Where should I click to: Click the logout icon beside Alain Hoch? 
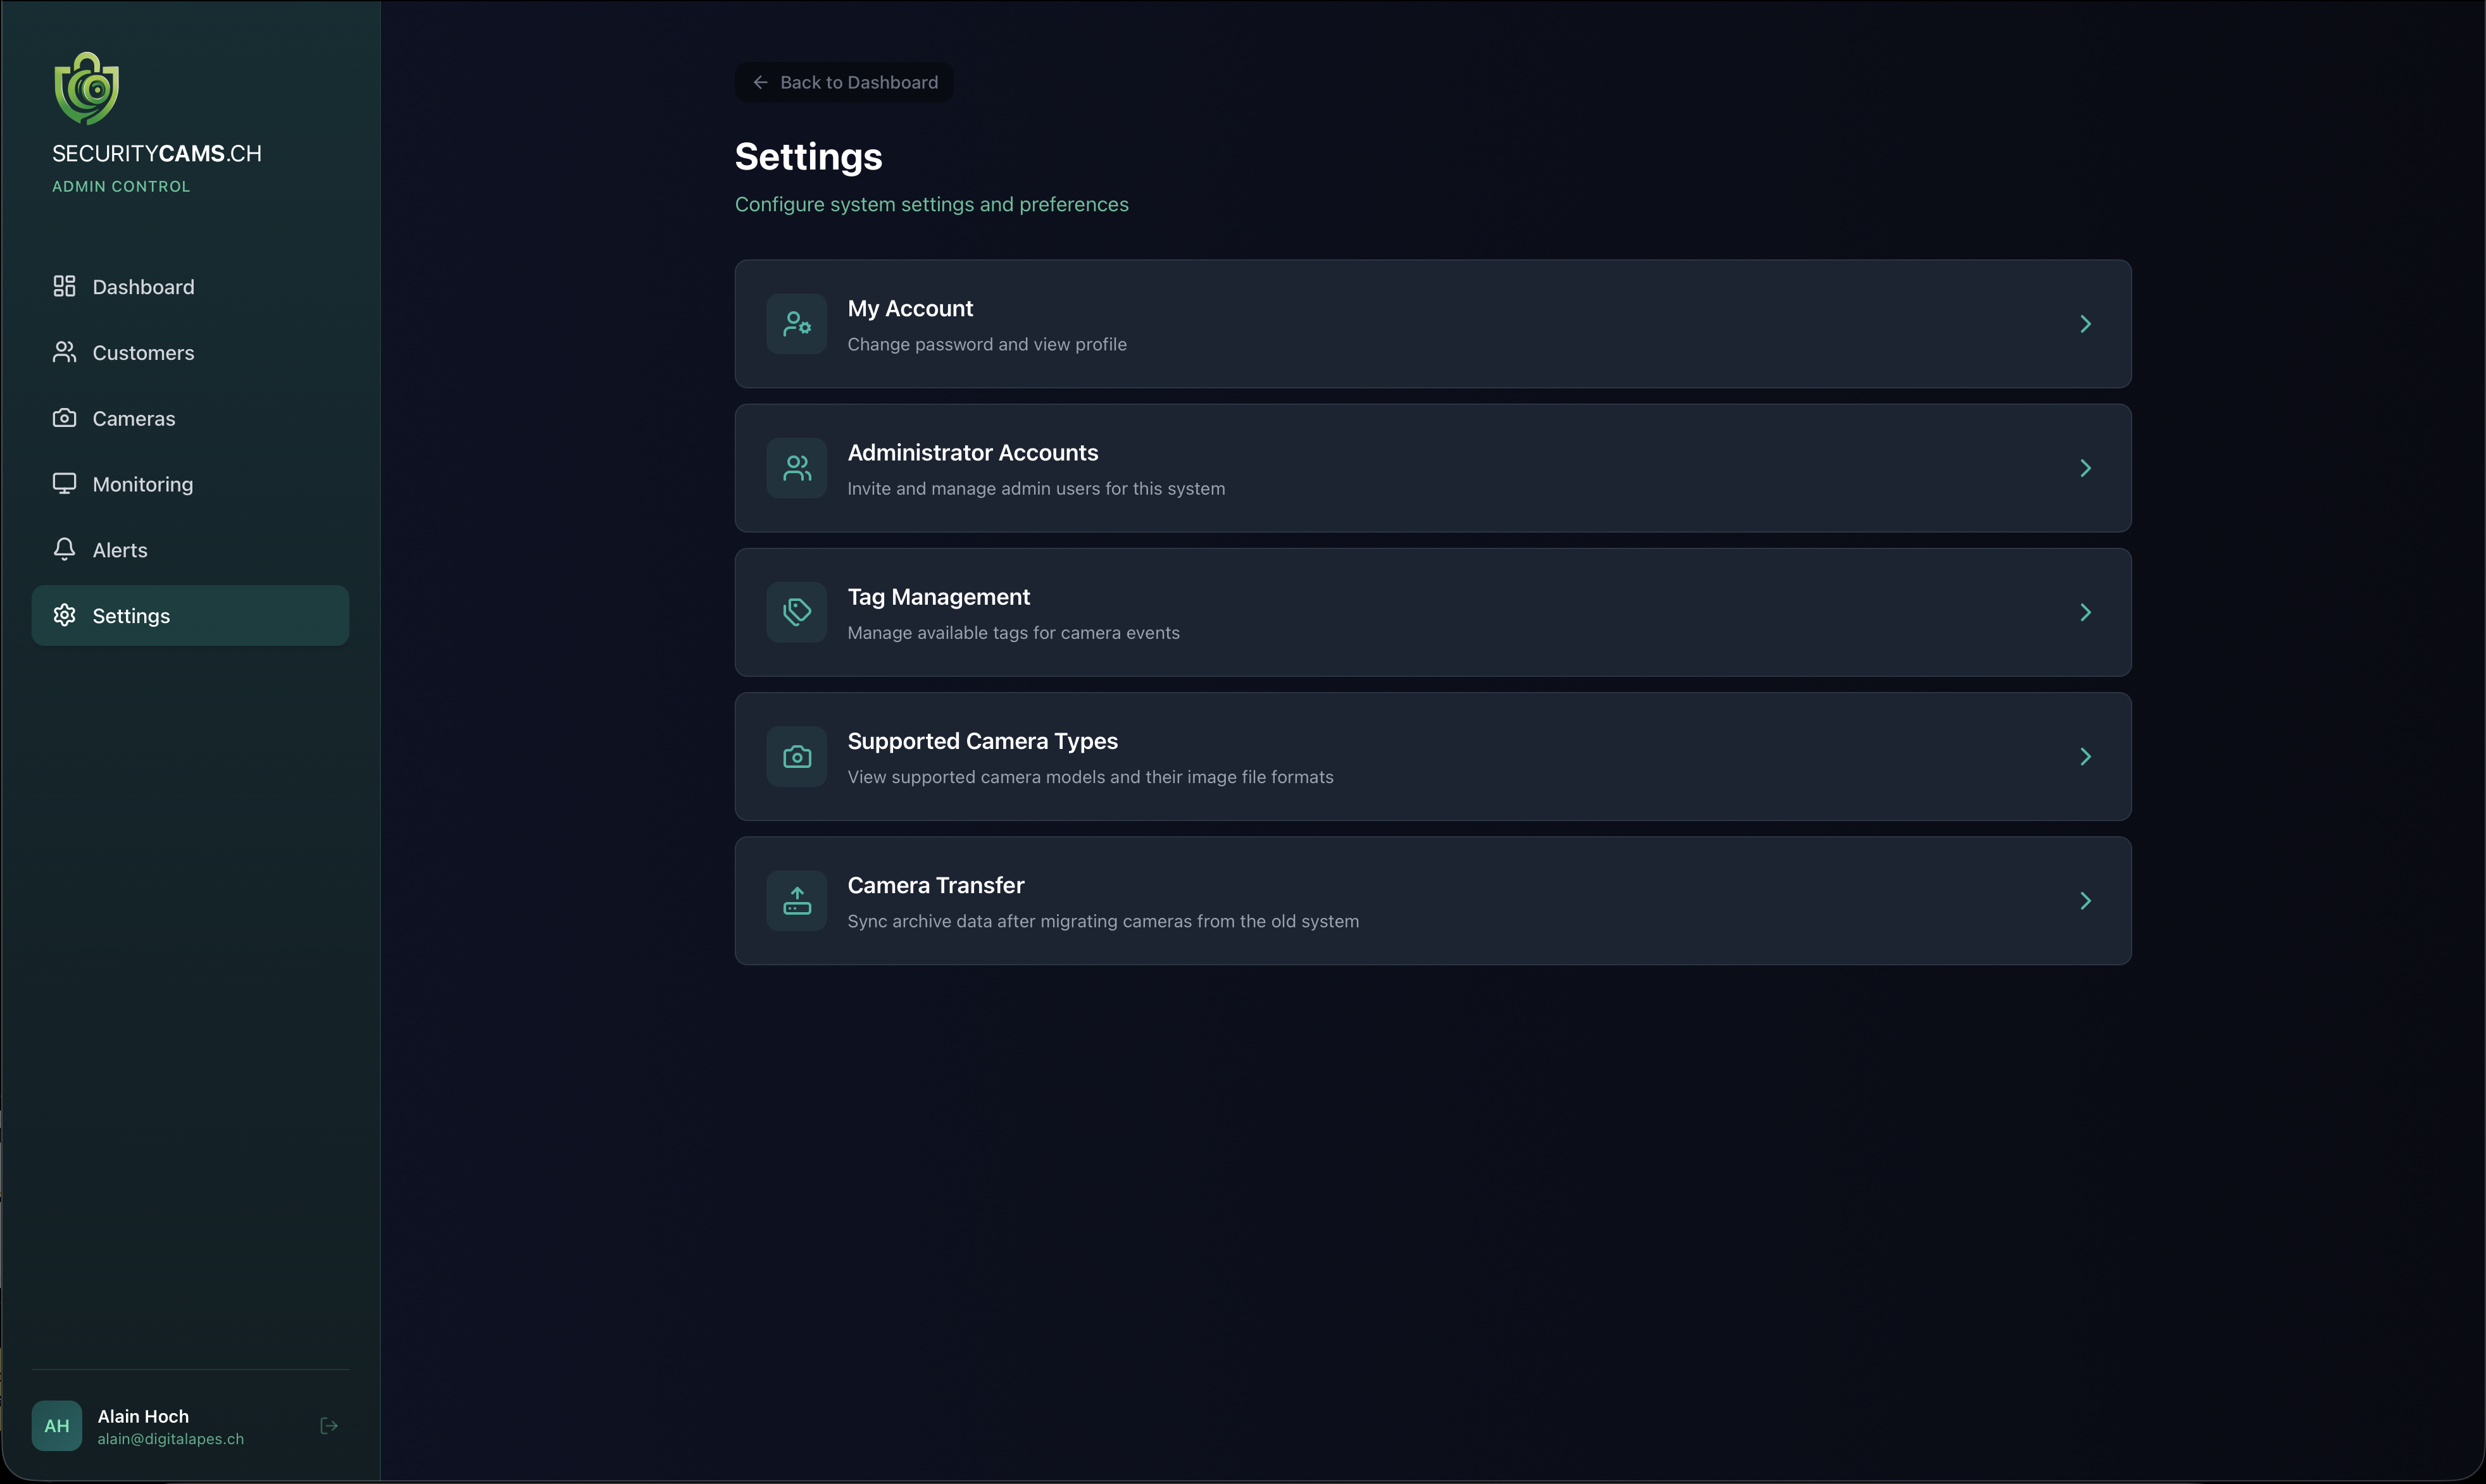click(x=328, y=1426)
